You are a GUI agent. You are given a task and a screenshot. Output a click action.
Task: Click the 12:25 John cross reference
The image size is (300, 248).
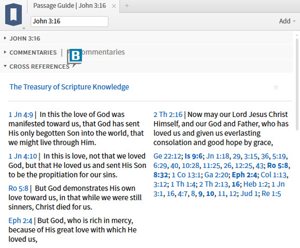244,166
